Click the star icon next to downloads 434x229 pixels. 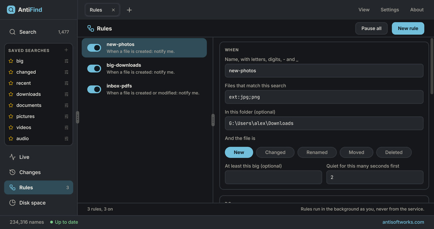pyautogui.click(x=11, y=94)
